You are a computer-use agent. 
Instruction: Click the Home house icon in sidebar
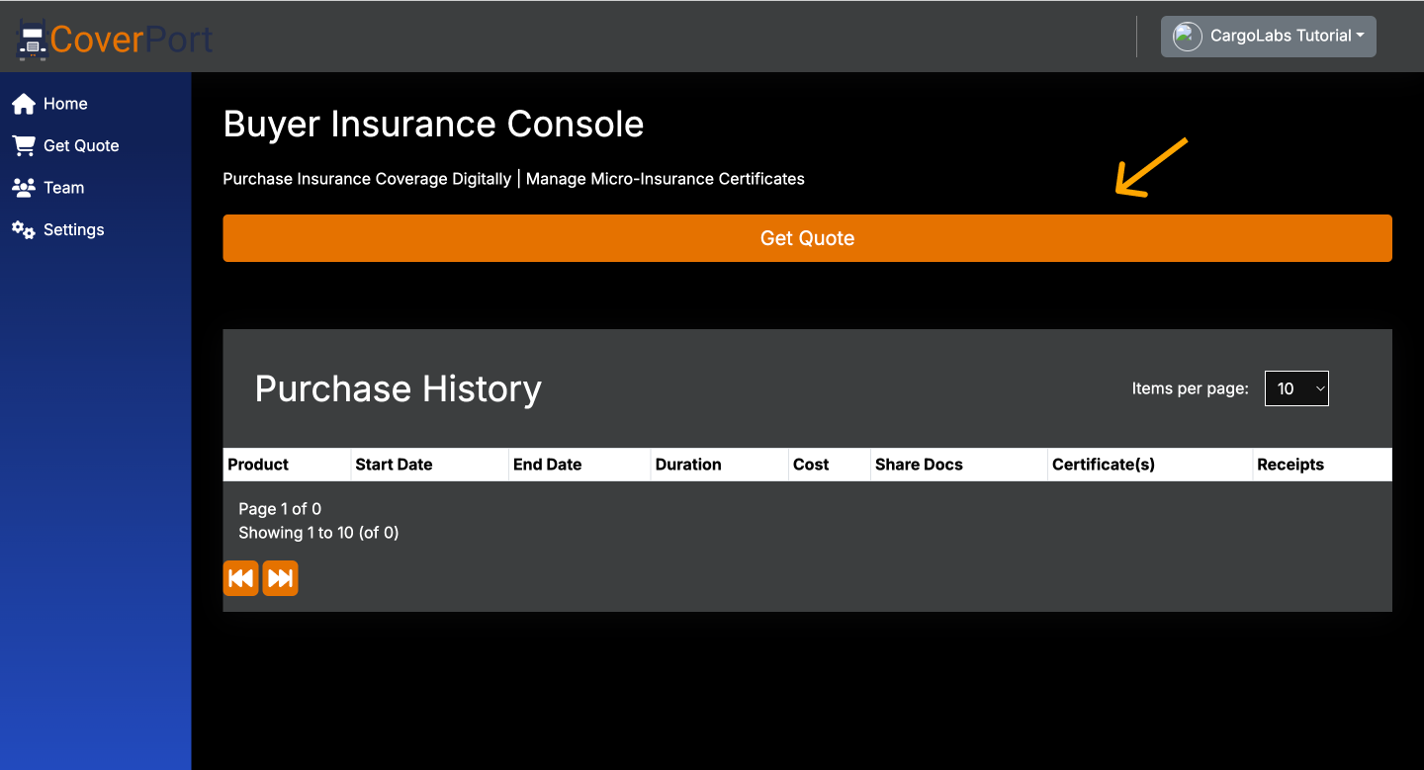24,104
